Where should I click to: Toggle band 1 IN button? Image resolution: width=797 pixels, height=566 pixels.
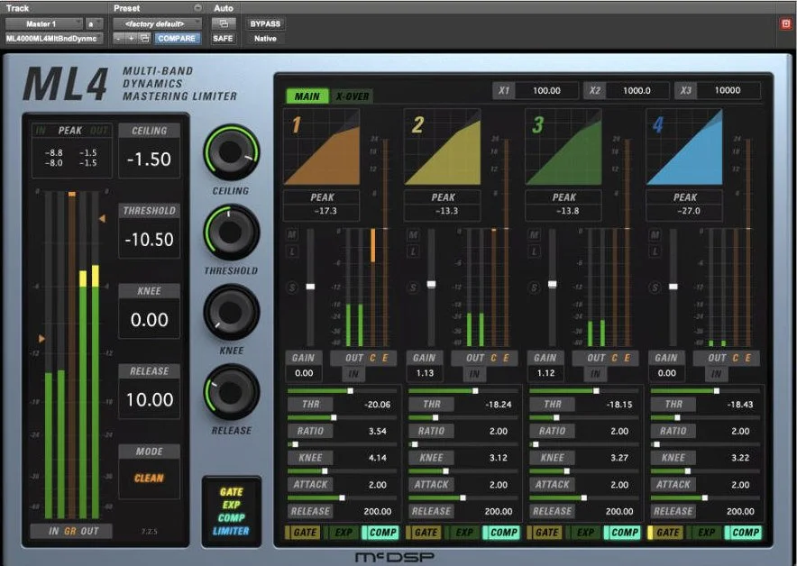tap(353, 374)
